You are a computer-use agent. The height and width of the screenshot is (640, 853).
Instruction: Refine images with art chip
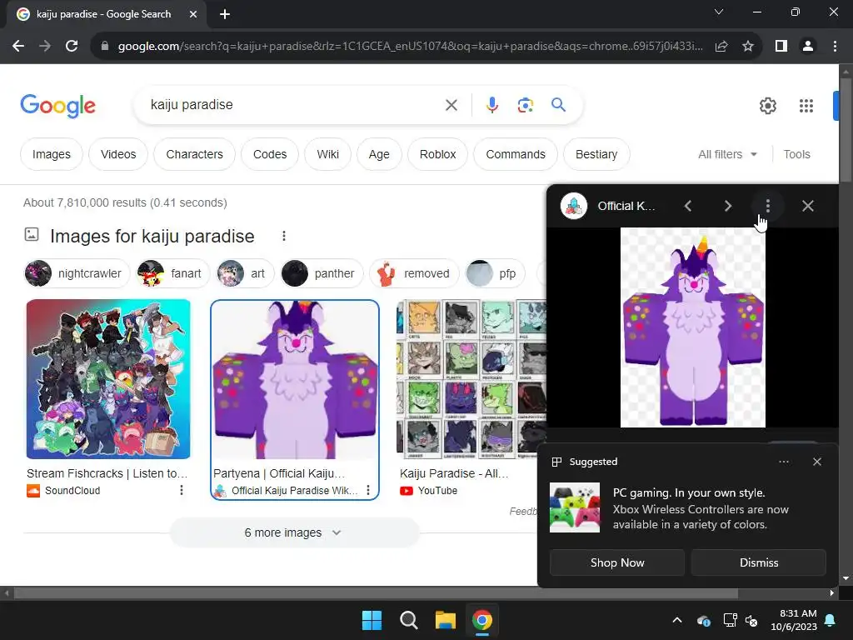coord(244,273)
